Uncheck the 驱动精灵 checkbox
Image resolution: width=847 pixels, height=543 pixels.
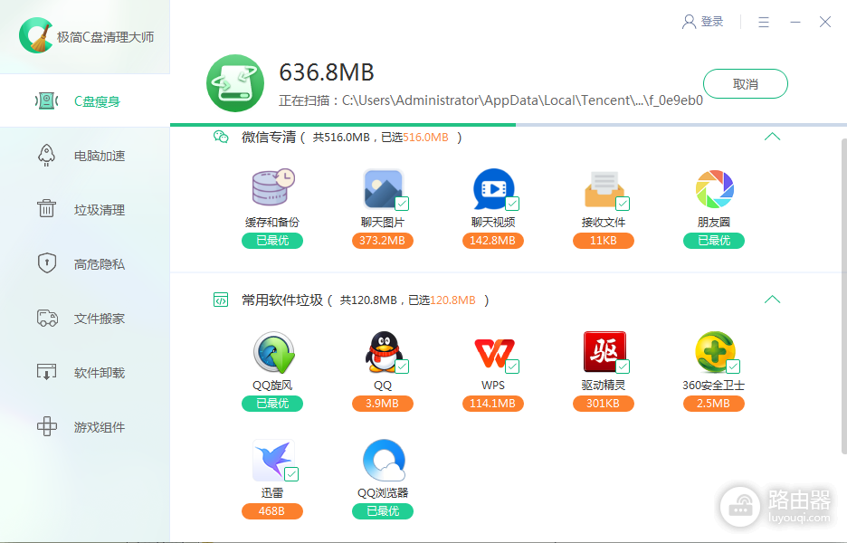pyautogui.click(x=623, y=367)
